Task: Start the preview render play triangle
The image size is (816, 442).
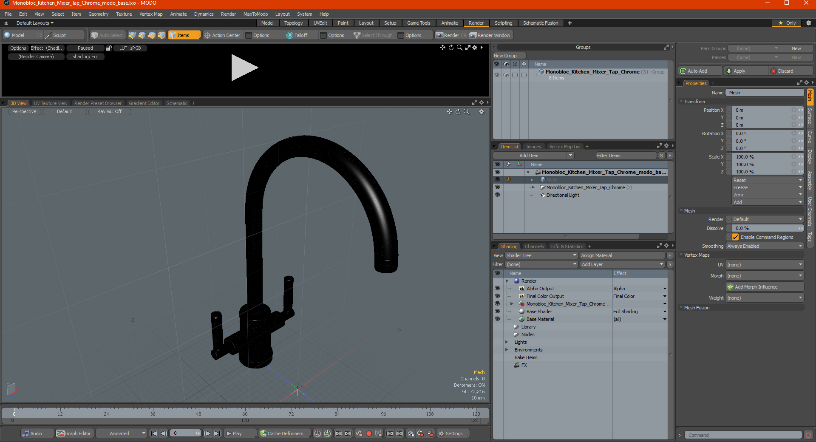Action: [x=244, y=68]
